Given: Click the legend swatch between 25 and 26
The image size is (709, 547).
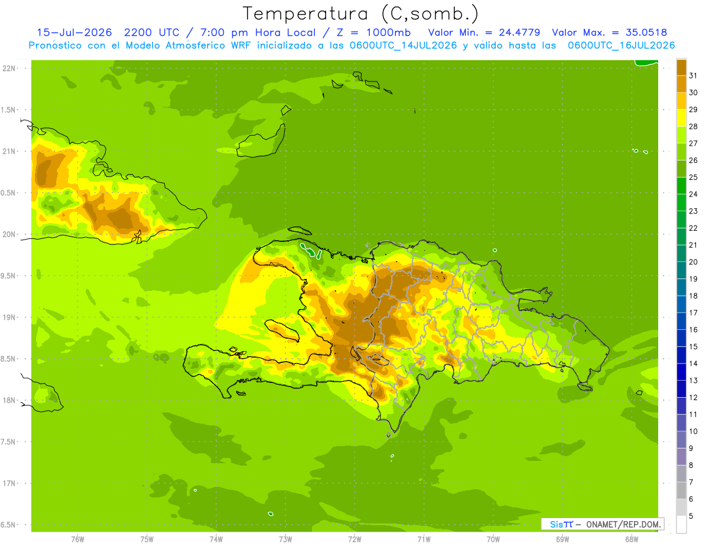Looking at the screenshot, I should (x=681, y=168).
